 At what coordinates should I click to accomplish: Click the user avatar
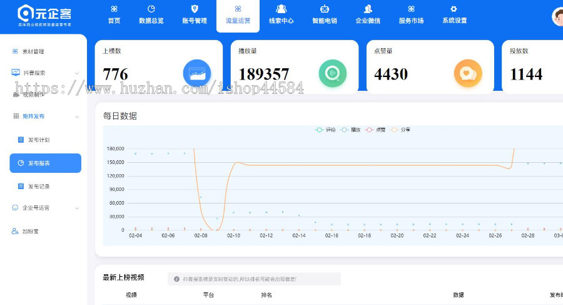557,16
